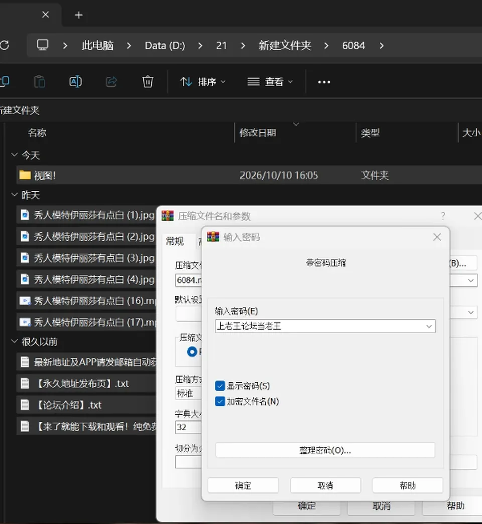Image resolution: width=482 pixels, height=524 pixels.
Task: Click the share icon in Explorer toolbar
Action: (x=111, y=82)
